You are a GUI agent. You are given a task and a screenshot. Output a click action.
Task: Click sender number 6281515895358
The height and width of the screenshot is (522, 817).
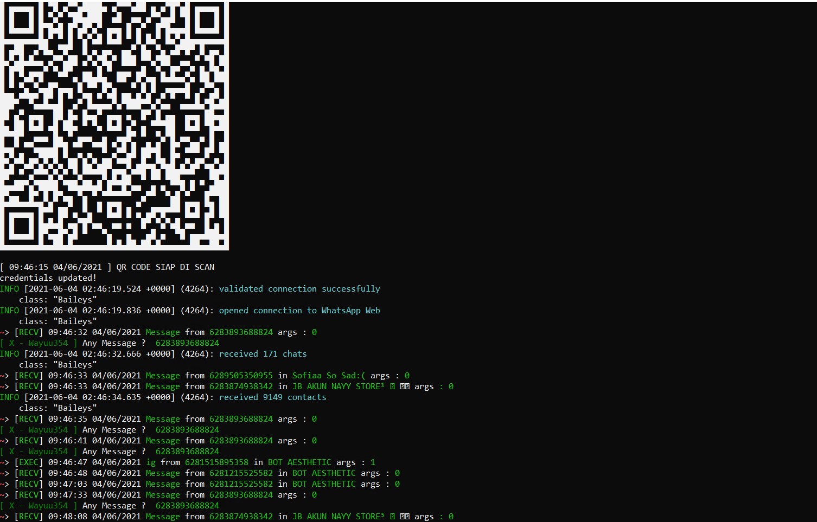(x=216, y=462)
